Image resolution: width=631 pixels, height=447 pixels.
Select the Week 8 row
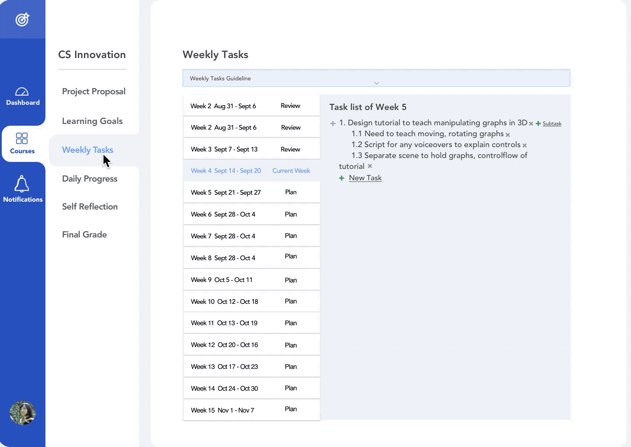(252, 258)
